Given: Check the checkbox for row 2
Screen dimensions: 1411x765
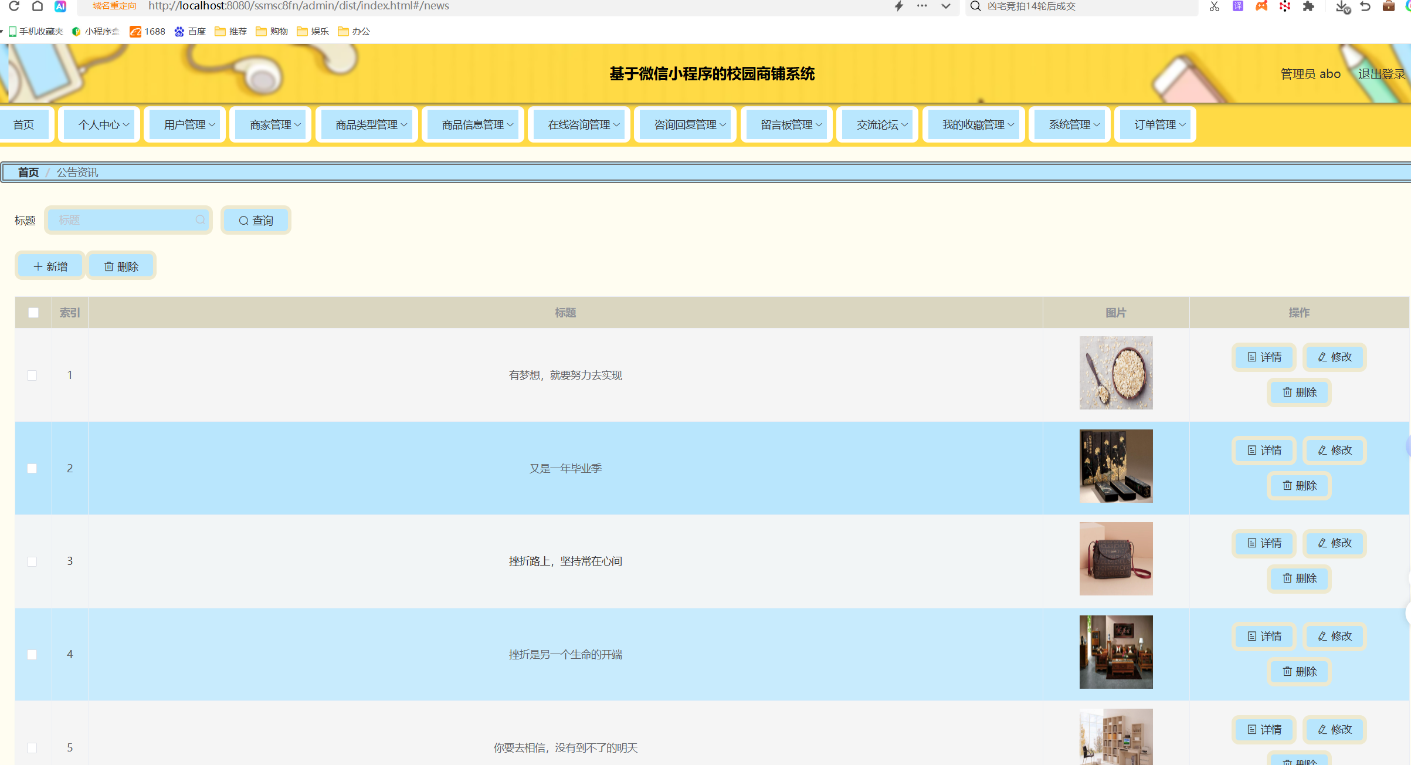Looking at the screenshot, I should [x=32, y=468].
